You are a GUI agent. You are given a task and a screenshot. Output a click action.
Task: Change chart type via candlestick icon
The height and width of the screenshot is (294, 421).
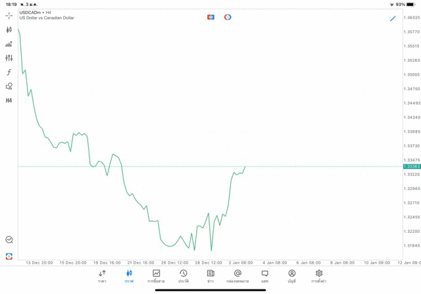pyautogui.click(x=9, y=30)
